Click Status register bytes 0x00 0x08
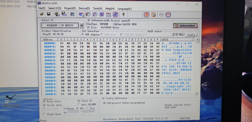 [x=170, y=107]
